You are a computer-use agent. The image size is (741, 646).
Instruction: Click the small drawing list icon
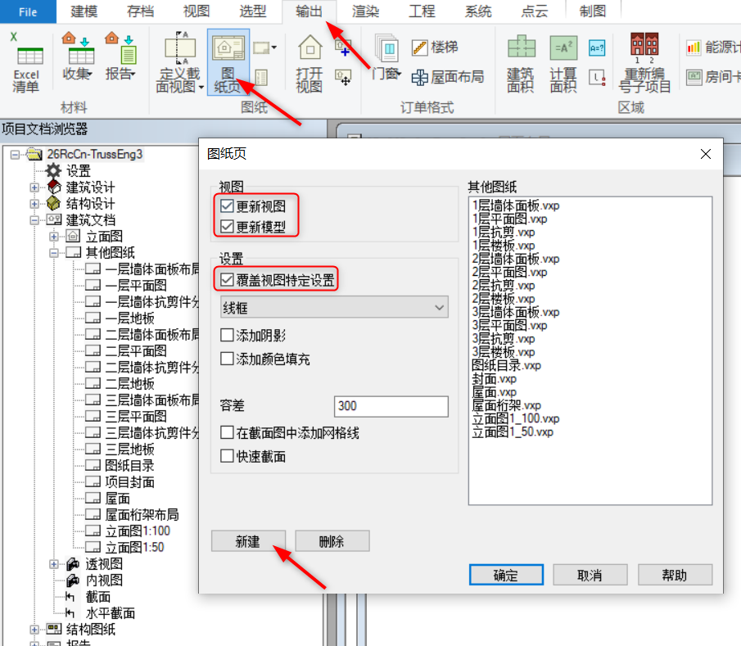261,77
